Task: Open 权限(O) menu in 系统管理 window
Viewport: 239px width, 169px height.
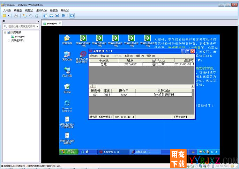Action: pos(129,56)
